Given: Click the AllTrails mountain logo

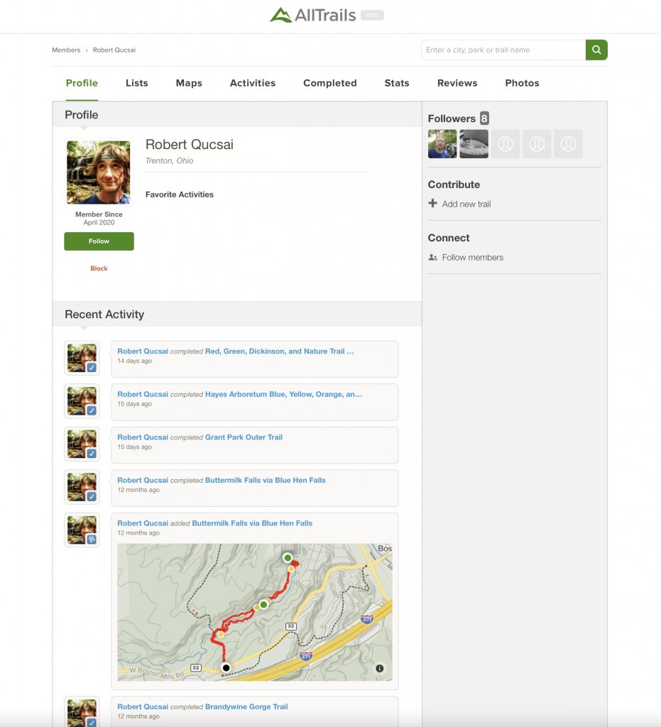Looking at the screenshot, I should [x=281, y=15].
